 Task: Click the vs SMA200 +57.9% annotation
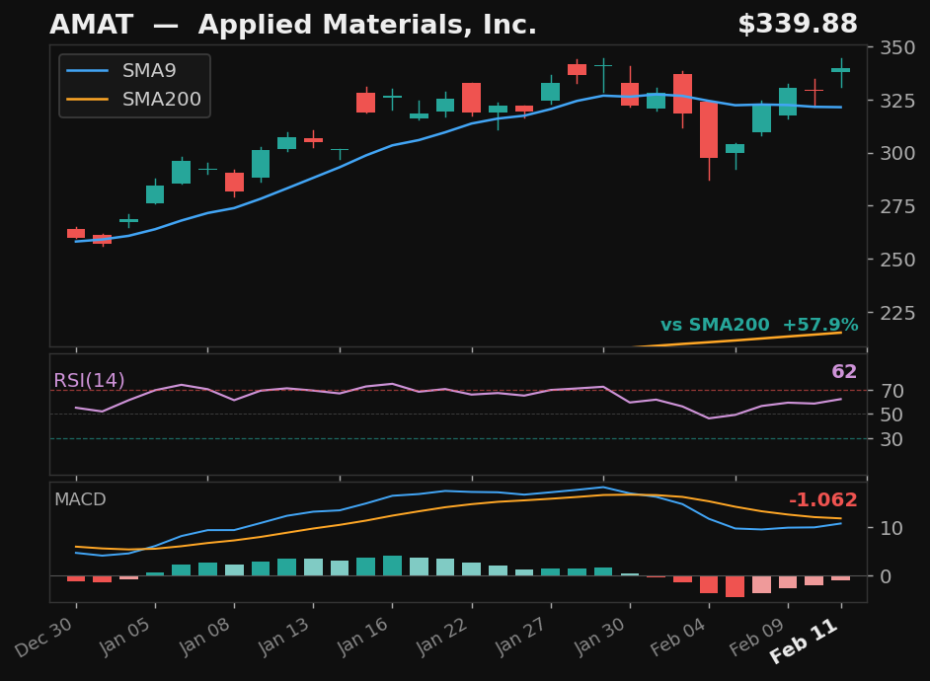(759, 325)
